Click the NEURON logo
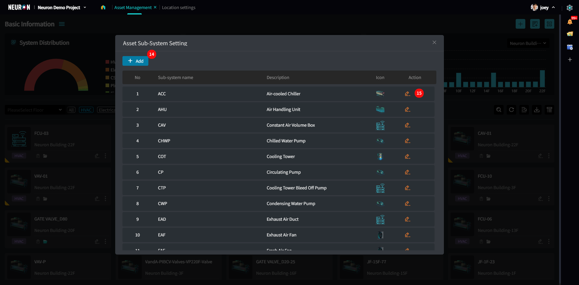579x285 pixels. [x=19, y=7]
